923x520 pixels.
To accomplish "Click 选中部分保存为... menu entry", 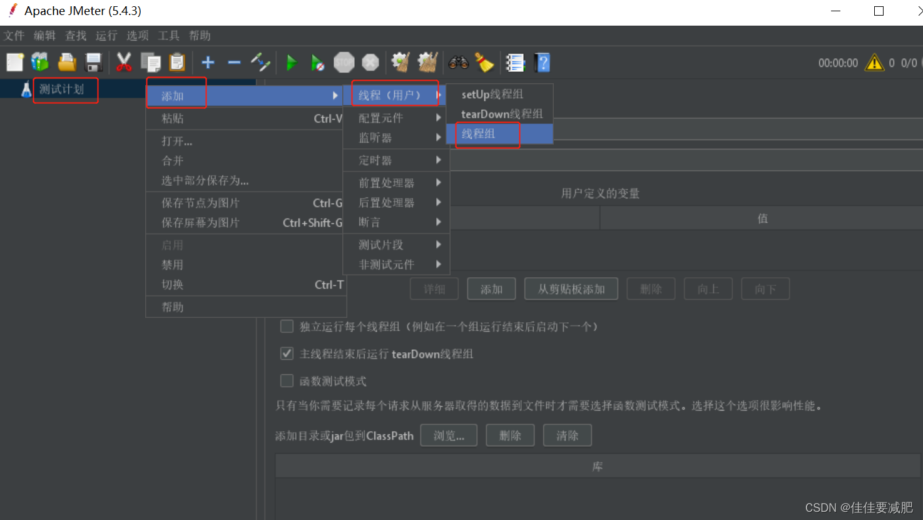I will tap(245, 181).
